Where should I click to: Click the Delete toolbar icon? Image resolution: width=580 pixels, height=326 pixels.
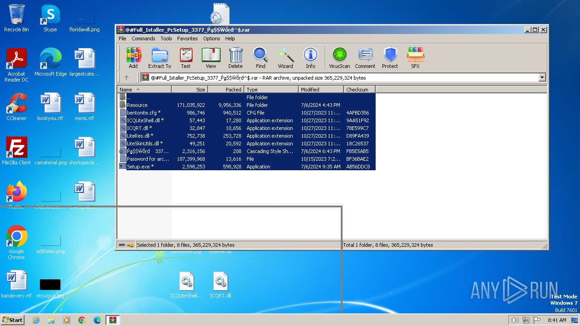point(236,58)
